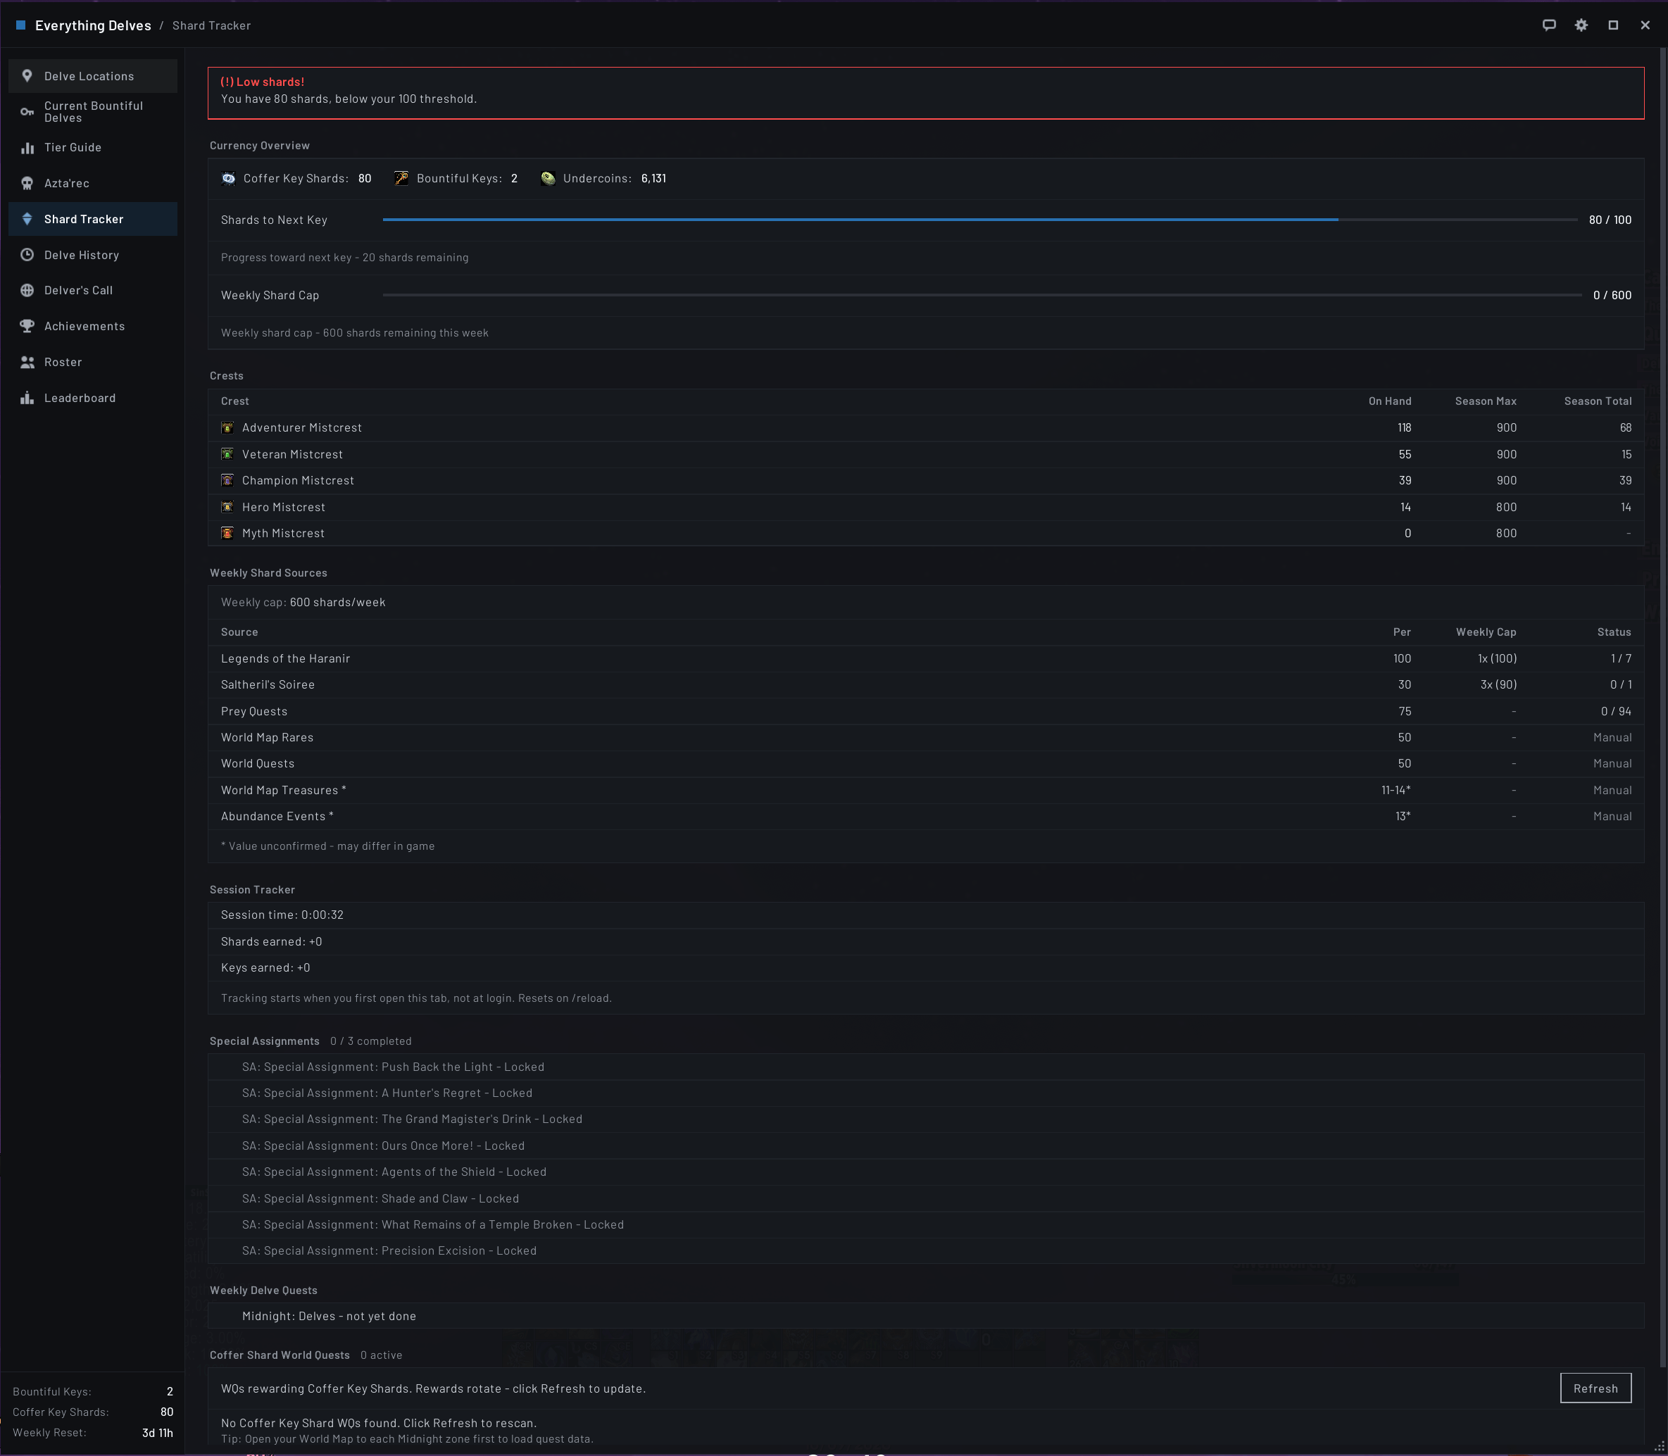The image size is (1668, 1456).
Task: Open the chat bubble icon in title bar
Action: click(x=1550, y=25)
